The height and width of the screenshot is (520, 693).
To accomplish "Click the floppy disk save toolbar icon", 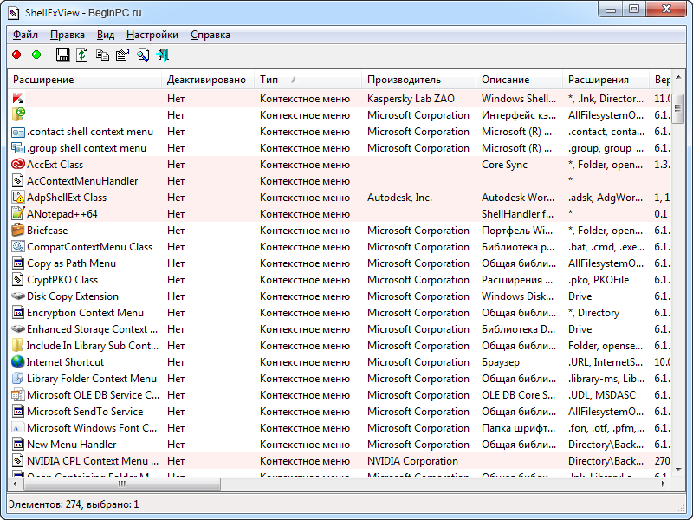I will (62, 55).
